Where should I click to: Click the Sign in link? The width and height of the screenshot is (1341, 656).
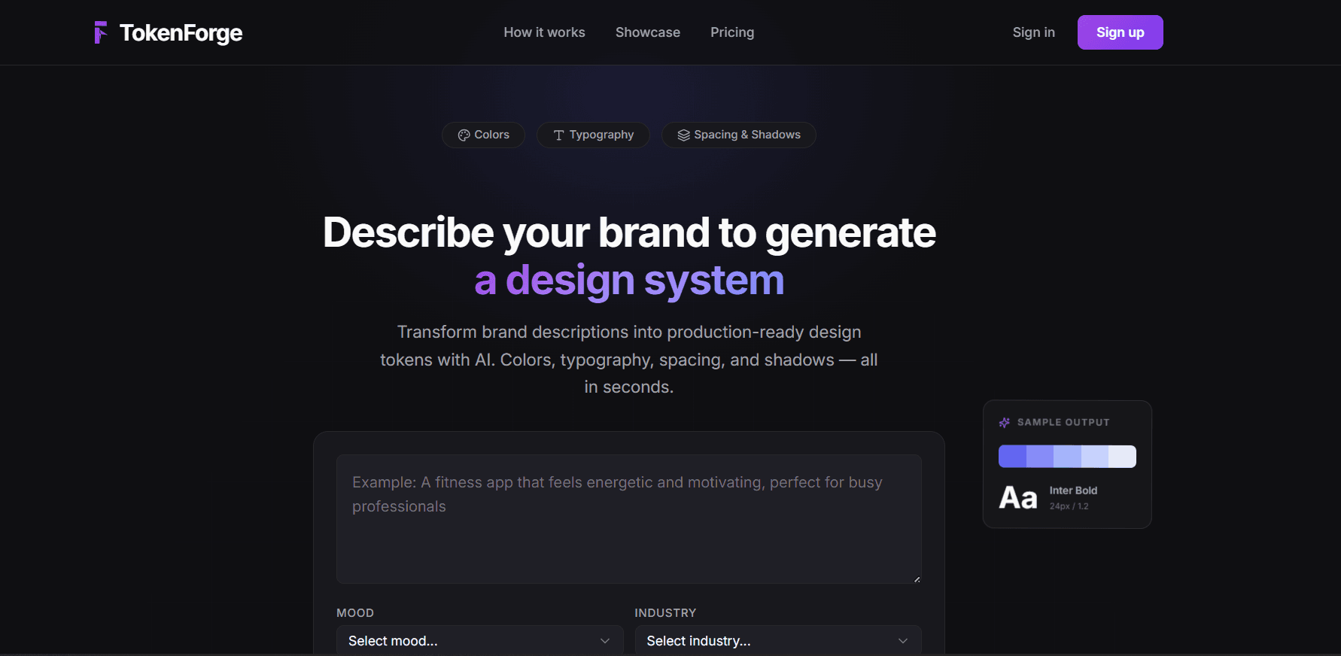point(1034,32)
